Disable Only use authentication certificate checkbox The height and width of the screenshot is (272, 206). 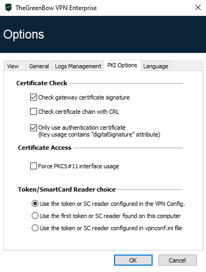tap(33, 128)
